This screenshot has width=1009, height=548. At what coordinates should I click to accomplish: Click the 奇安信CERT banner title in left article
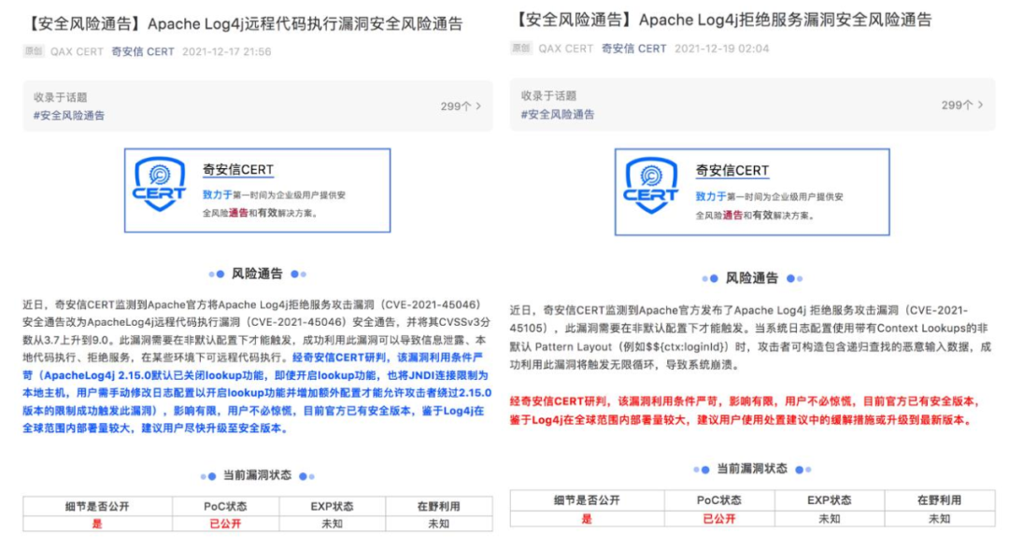tap(238, 170)
